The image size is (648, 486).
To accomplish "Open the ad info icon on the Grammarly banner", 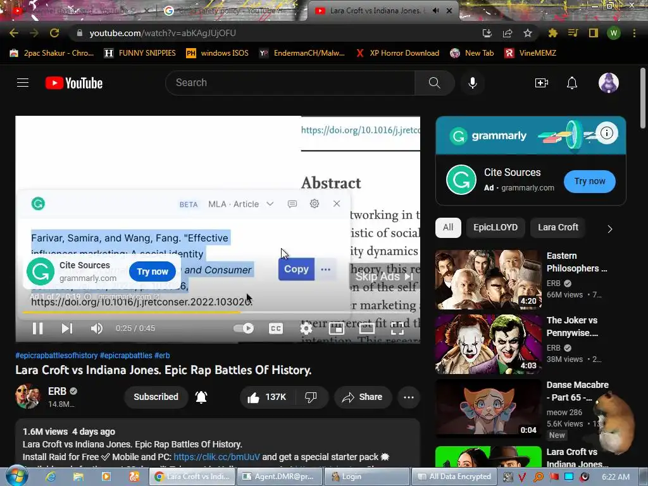I will [x=607, y=133].
